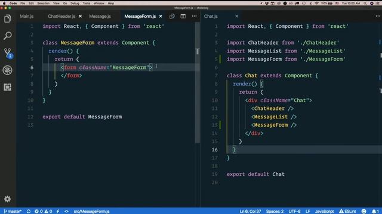
Task: Open the Debug sidebar view
Action: pos(8,70)
